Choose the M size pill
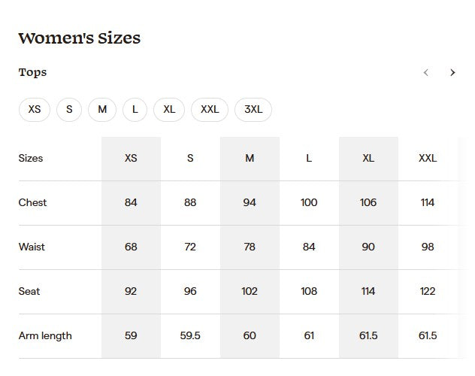Screen dimensions: 475x376 [x=102, y=110]
